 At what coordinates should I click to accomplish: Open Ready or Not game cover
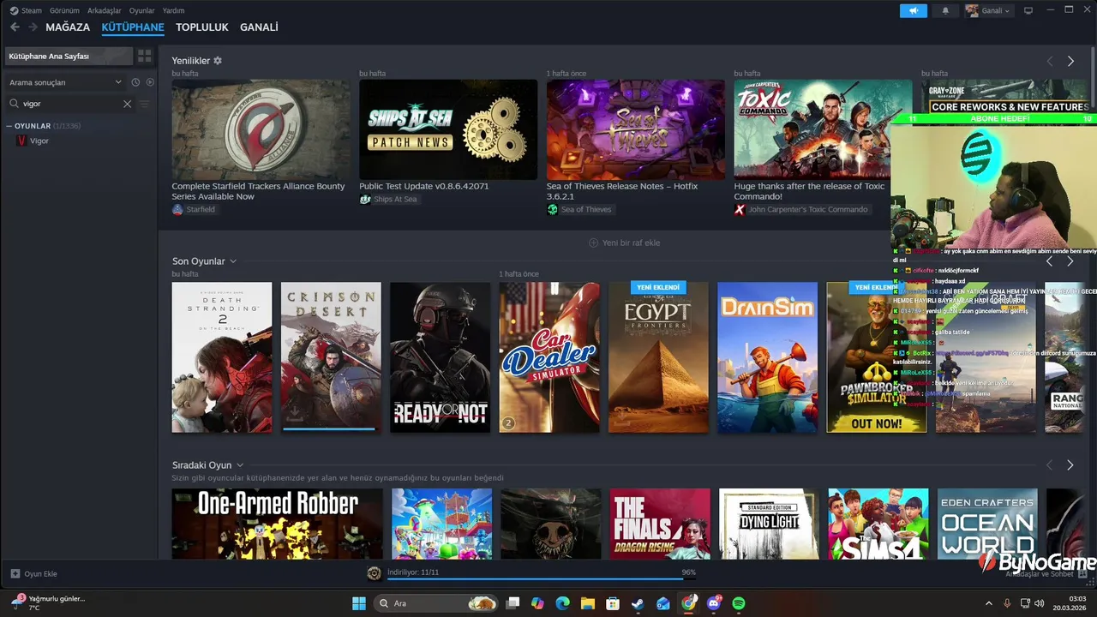point(440,357)
